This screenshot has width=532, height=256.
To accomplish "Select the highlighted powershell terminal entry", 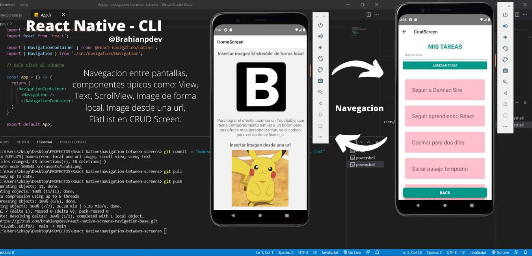I will coord(365,165).
